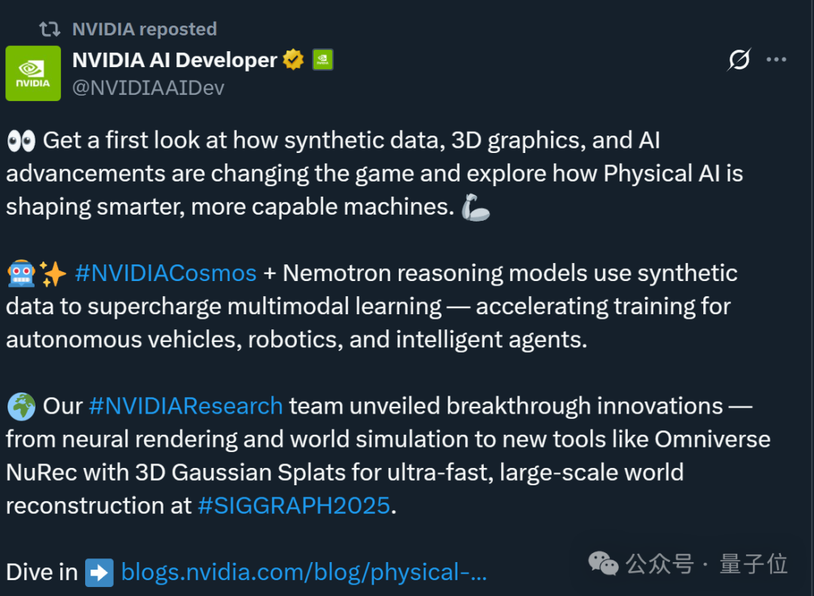Open the blogs.nvidia.com blog link
Image resolution: width=814 pixels, height=596 pixels.
[304, 572]
